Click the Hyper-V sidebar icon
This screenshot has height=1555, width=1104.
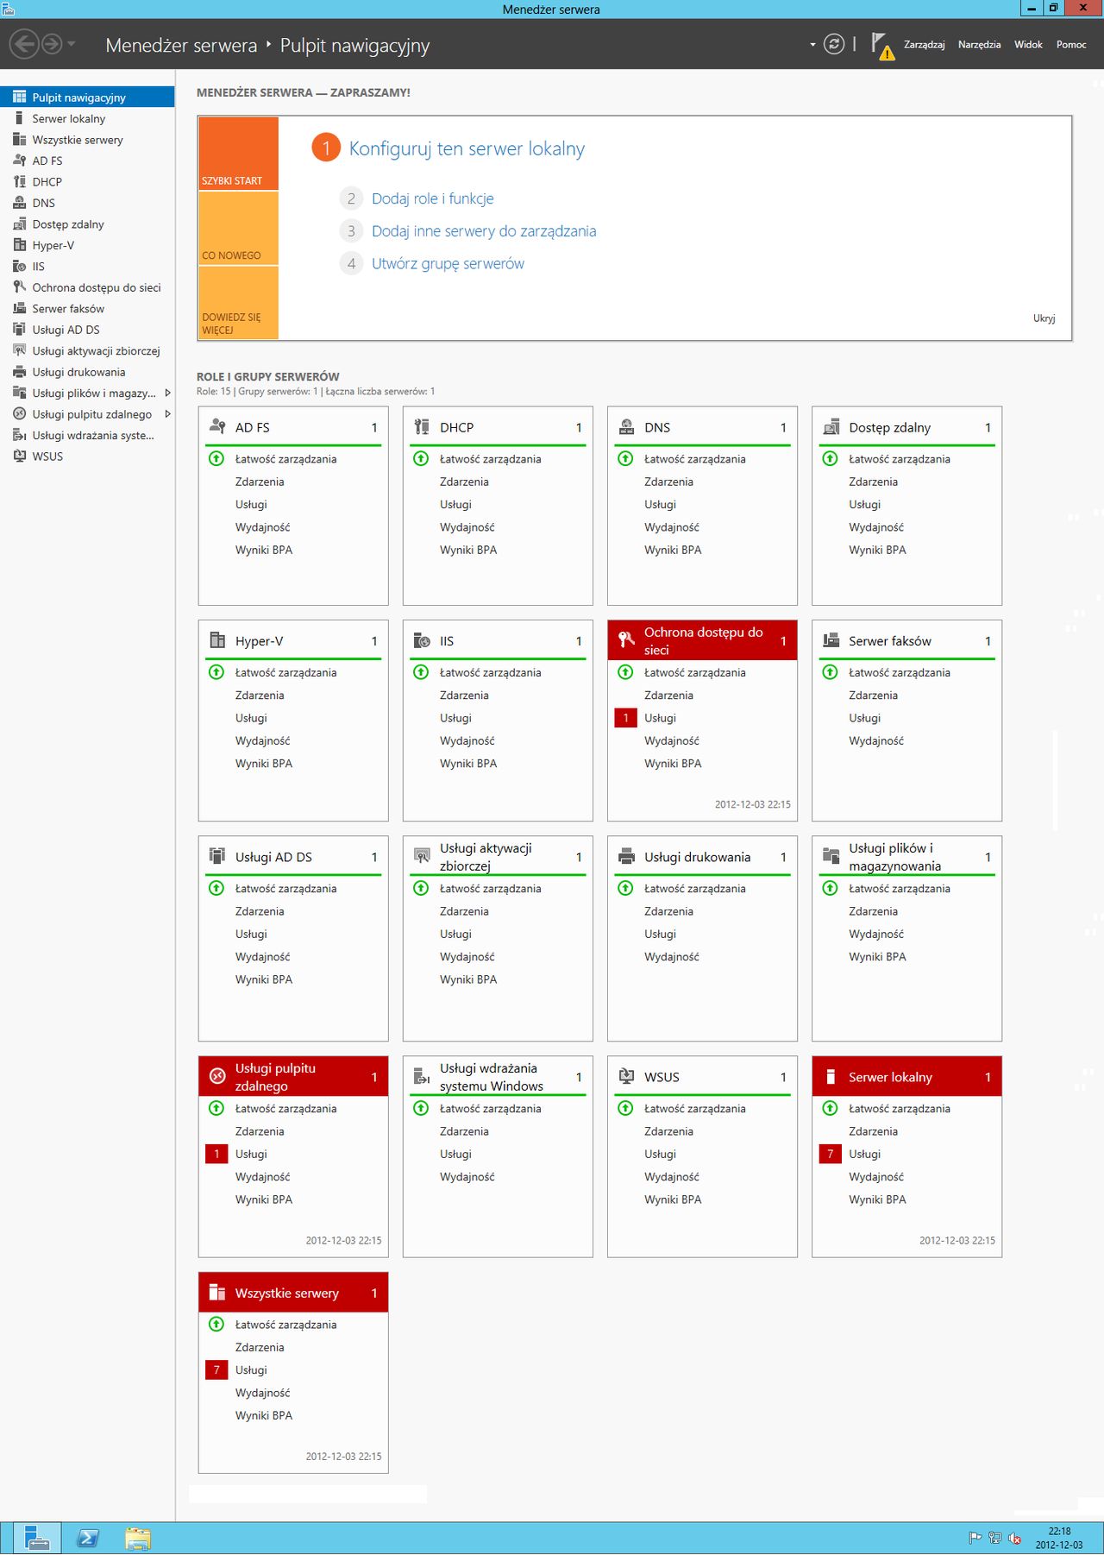pos(19,245)
